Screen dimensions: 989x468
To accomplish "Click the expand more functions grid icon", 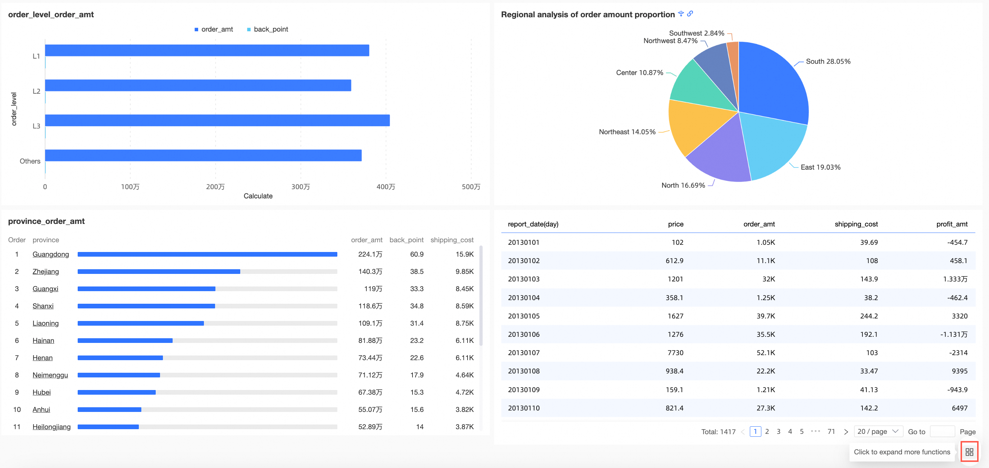I will click(x=969, y=452).
